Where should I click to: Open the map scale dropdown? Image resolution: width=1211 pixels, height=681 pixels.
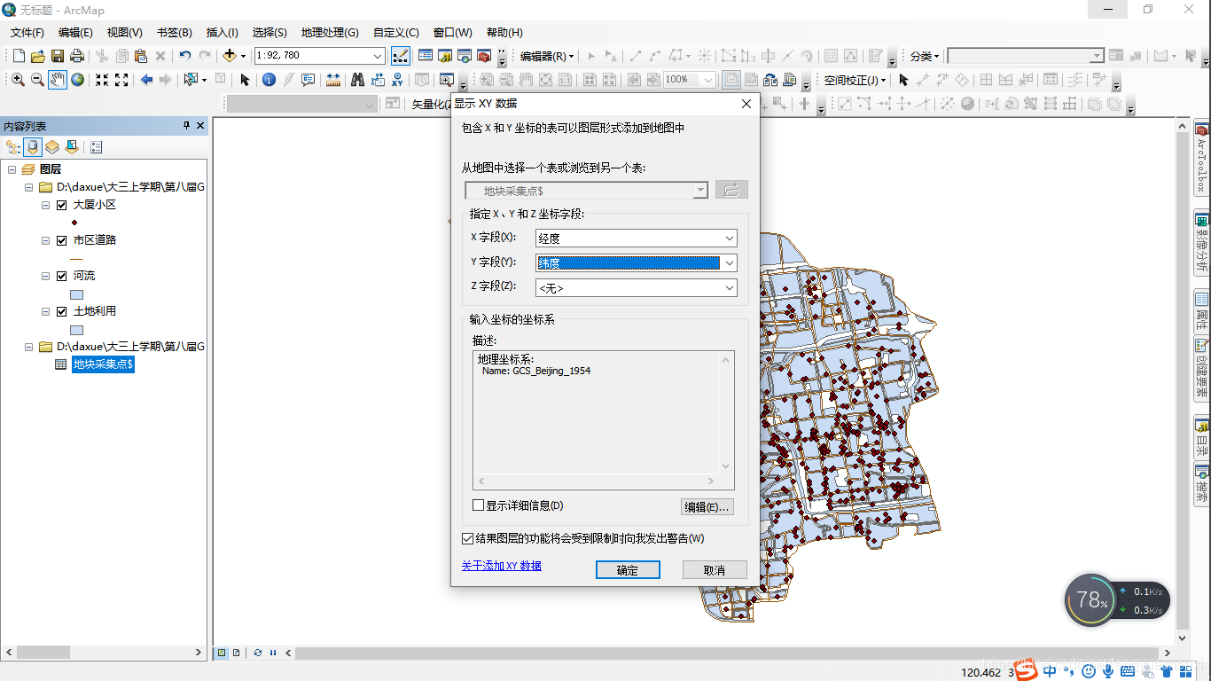(378, 56)
